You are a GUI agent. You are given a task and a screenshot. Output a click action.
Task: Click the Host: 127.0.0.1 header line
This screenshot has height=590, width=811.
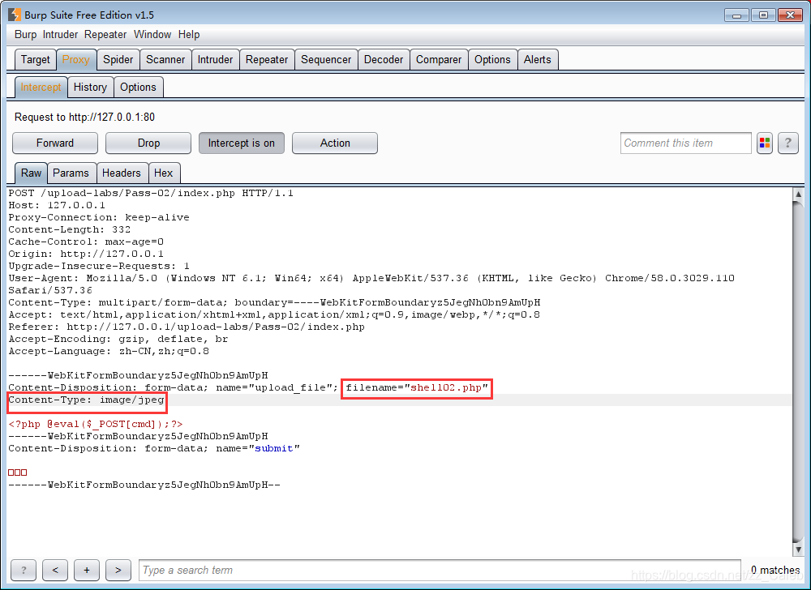coord(57,205)
